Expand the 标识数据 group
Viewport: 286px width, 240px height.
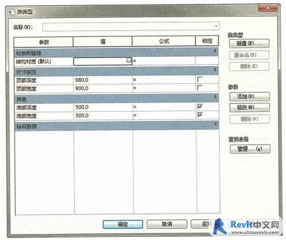tap(215, 124)
